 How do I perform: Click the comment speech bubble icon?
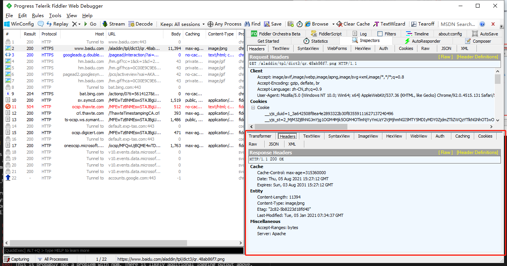(x=41, y=24)
